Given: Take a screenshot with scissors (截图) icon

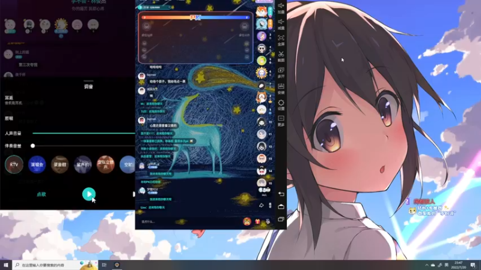Looking at the screenshot, I should (x=281, y=54).
